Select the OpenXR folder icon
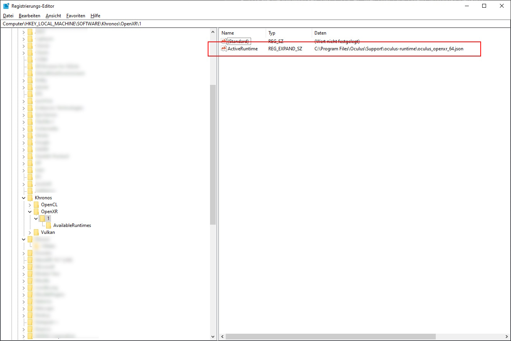Screen dimensions: 511x341 click(36, 212)
